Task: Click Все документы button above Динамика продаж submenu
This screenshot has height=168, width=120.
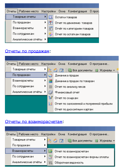Action: (80, 70)
